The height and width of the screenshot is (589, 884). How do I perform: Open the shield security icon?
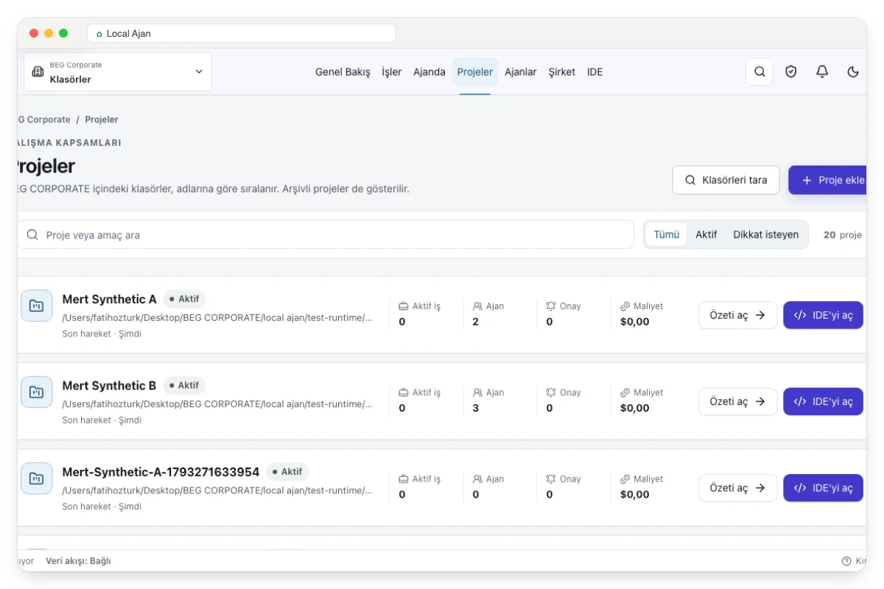pos(791,71)
